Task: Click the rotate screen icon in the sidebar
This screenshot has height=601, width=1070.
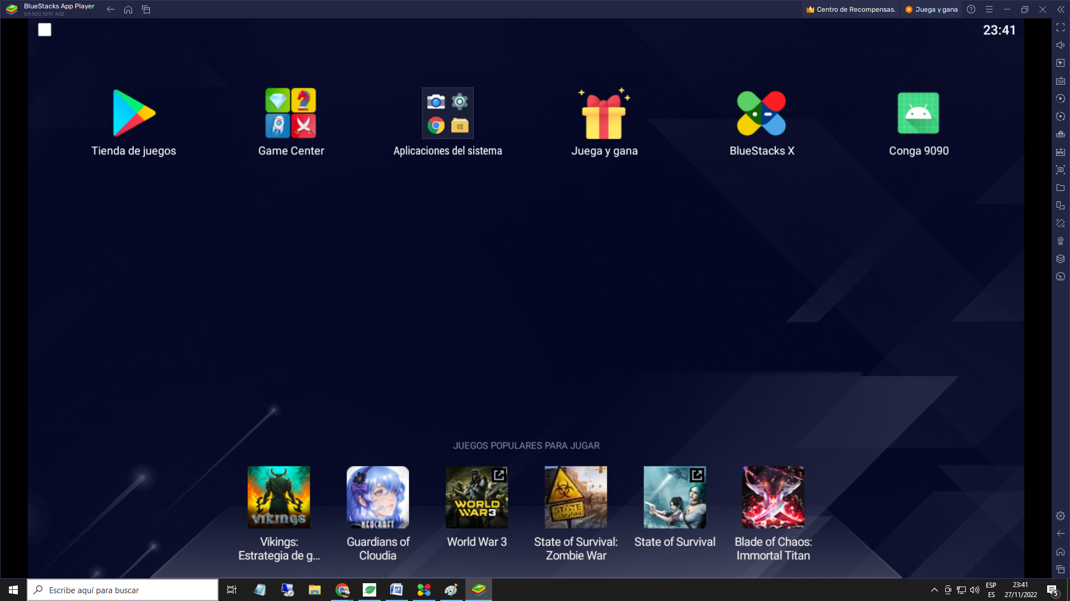Action: tap(1061, 205)
